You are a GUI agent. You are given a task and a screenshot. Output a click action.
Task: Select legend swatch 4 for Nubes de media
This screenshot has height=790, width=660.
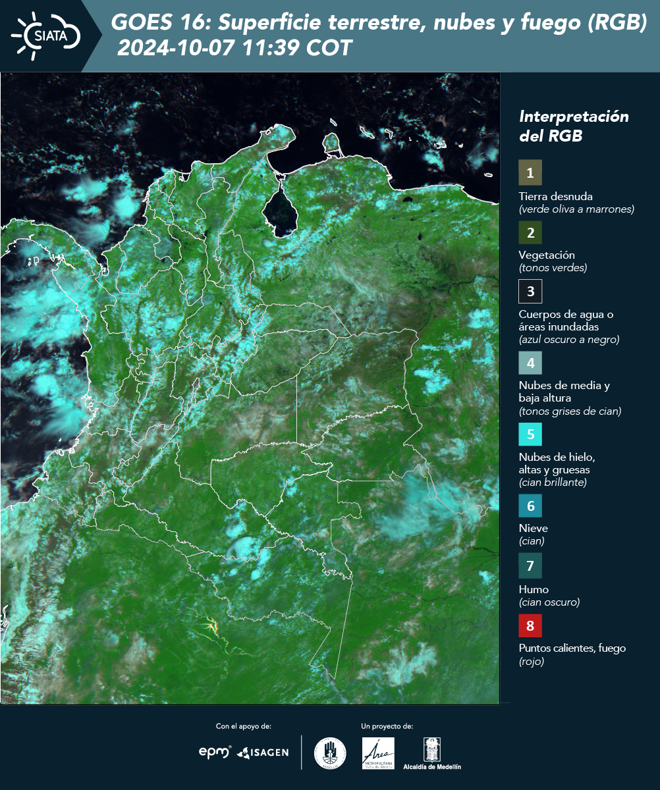pos(530,362)
